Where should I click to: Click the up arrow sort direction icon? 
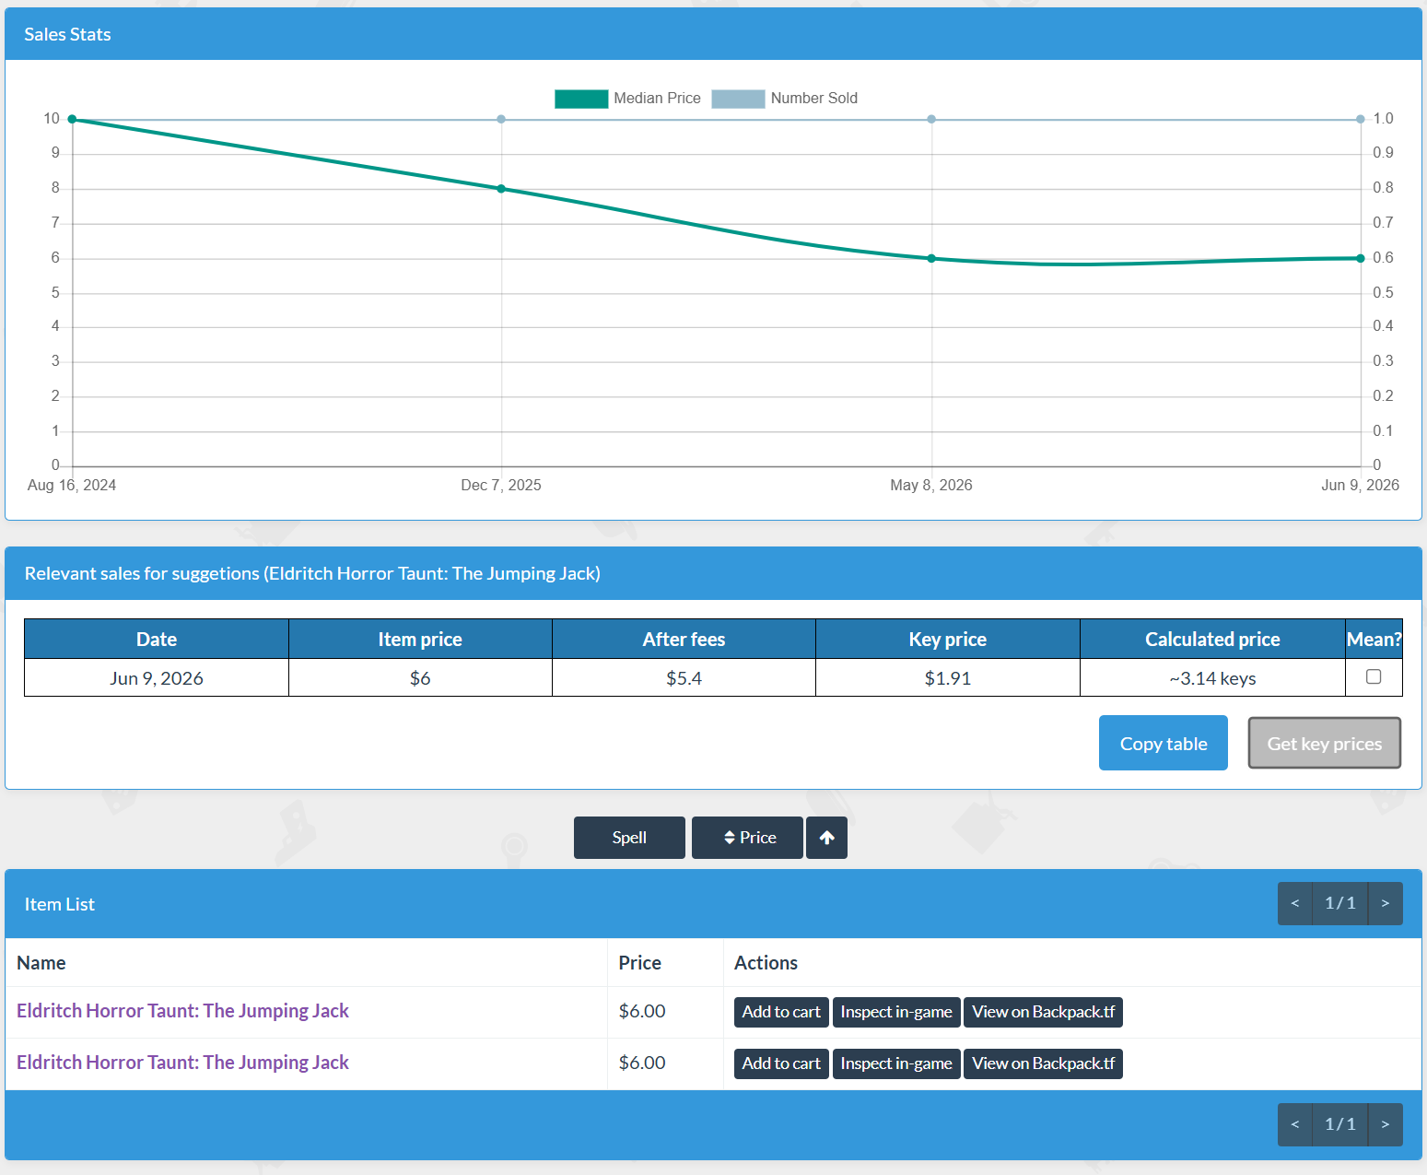tap(826, 838)
